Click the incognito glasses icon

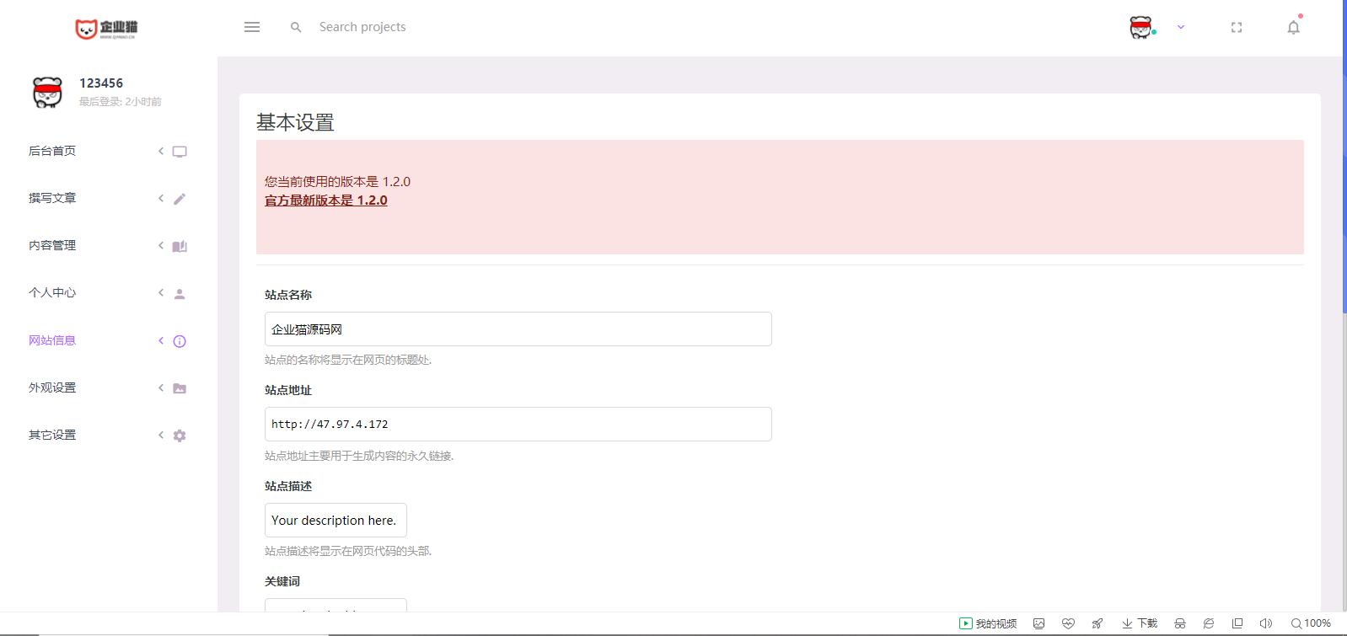point(1180,623)
